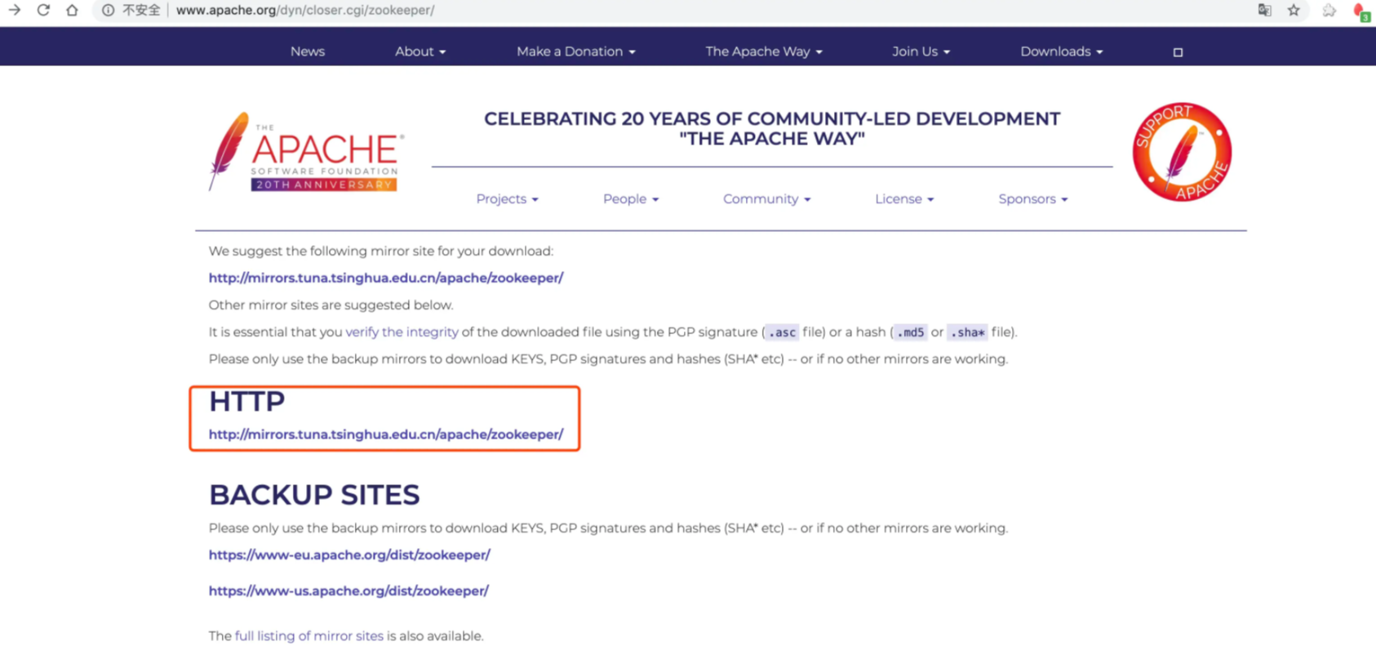Open the translate page icon
This screenshot has height=646, width=1376.
point(1264,10)
